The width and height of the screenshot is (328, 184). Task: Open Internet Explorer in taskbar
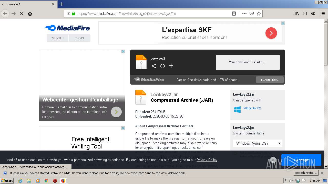(20, 181)
